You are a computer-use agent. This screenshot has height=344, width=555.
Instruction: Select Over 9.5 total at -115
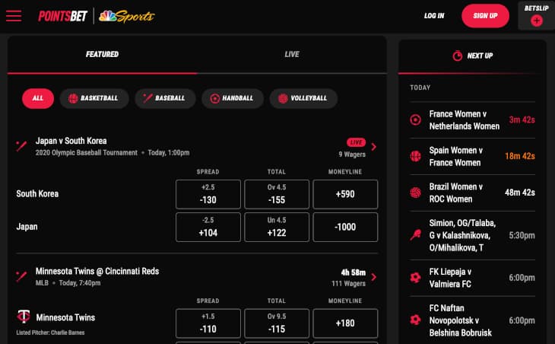click(277, 323)
